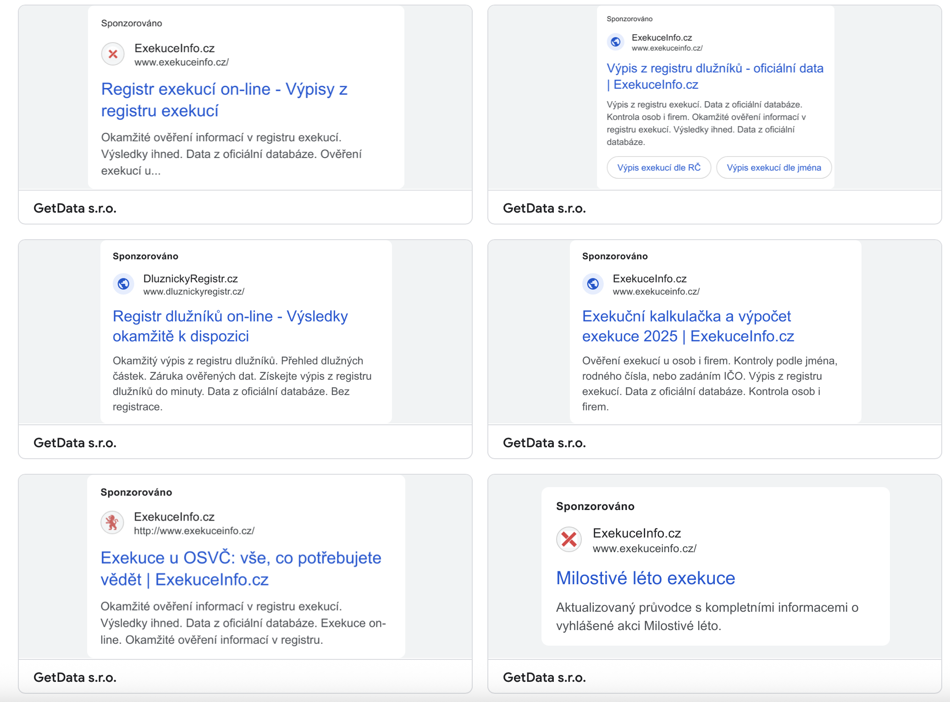Open the 'Exekuční kalkulačka a výpočet exekuce 2025' headline
This screenshot has height=702, width=950.
[688, 326]
